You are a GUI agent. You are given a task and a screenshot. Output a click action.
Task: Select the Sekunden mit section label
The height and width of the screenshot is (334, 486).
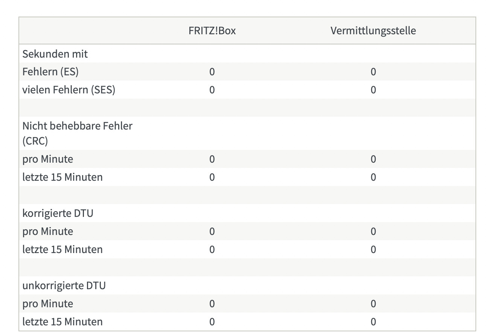(x=55, y=54)
